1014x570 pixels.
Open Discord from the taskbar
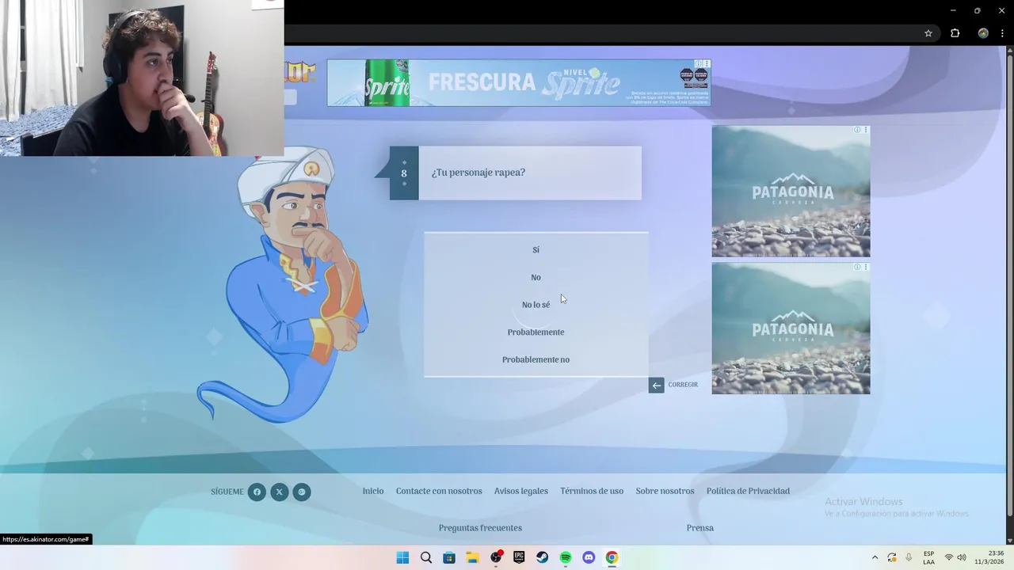(x=589, y=557)
